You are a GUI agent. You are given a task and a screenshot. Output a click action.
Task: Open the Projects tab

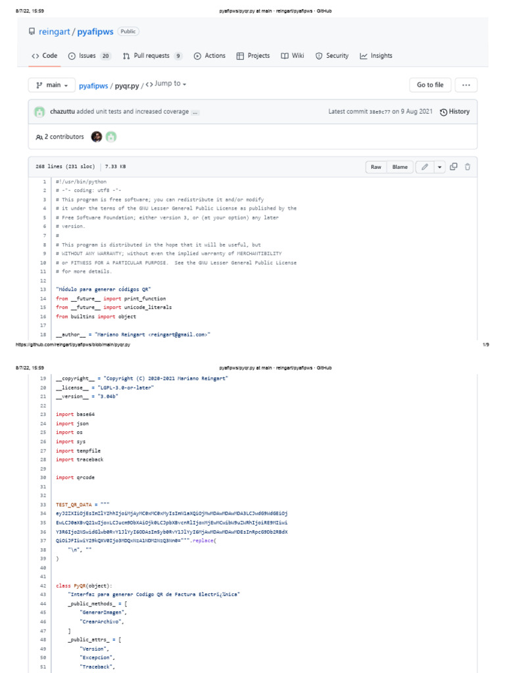pos(253,56)
